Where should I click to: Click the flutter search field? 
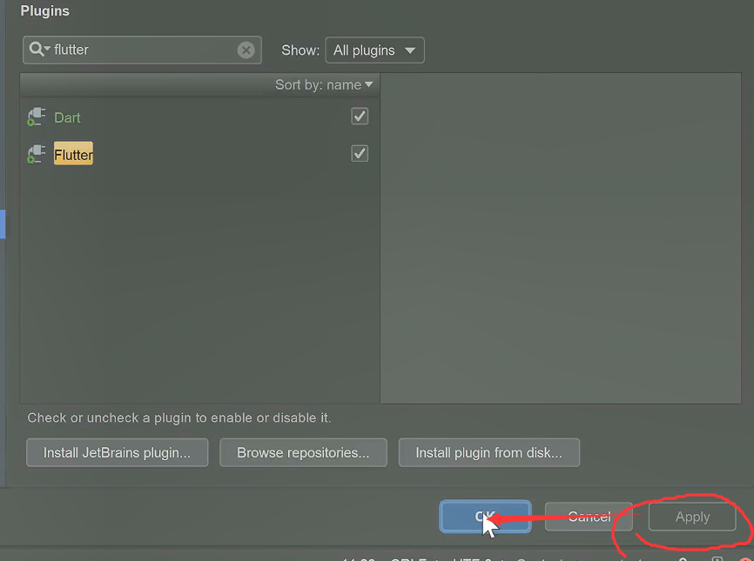coord(142,50)
